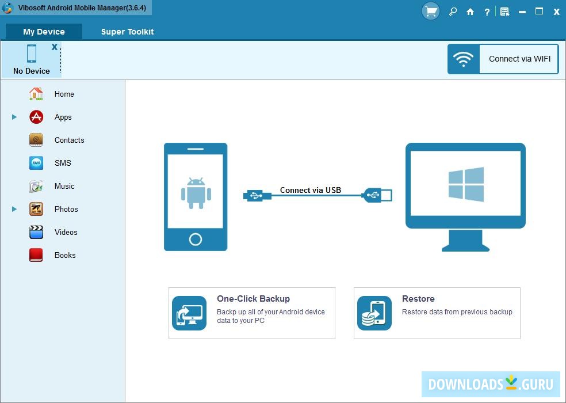
Task: Click the search magnifier icon in the titlebar
Action: [453, 11]
